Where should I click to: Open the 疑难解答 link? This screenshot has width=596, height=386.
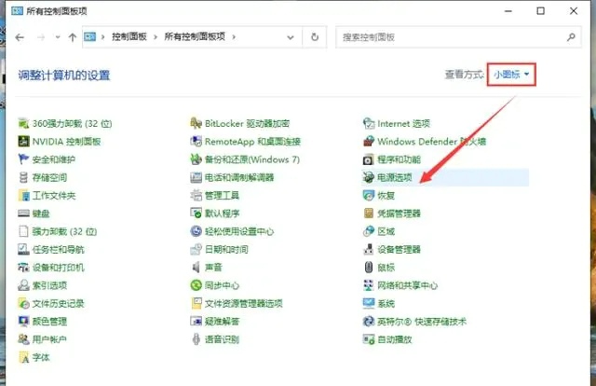click(222, 322)
